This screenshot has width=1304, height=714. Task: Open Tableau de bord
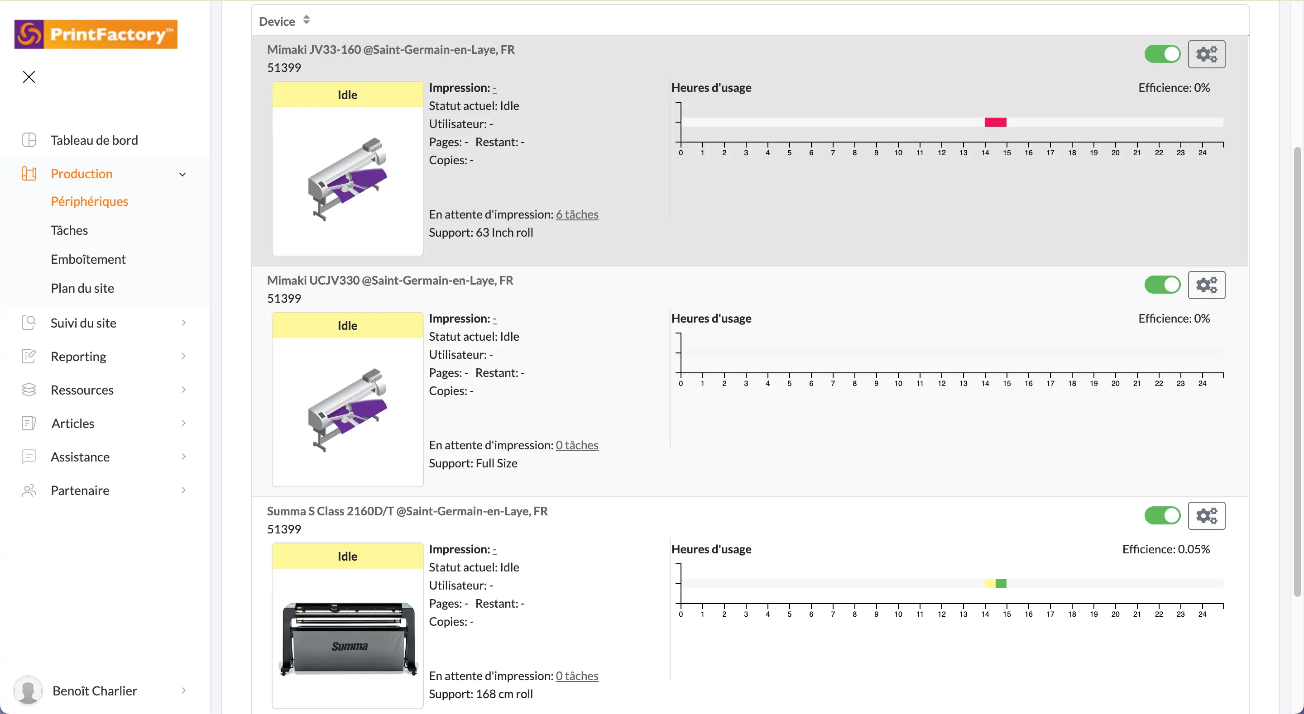94,140
